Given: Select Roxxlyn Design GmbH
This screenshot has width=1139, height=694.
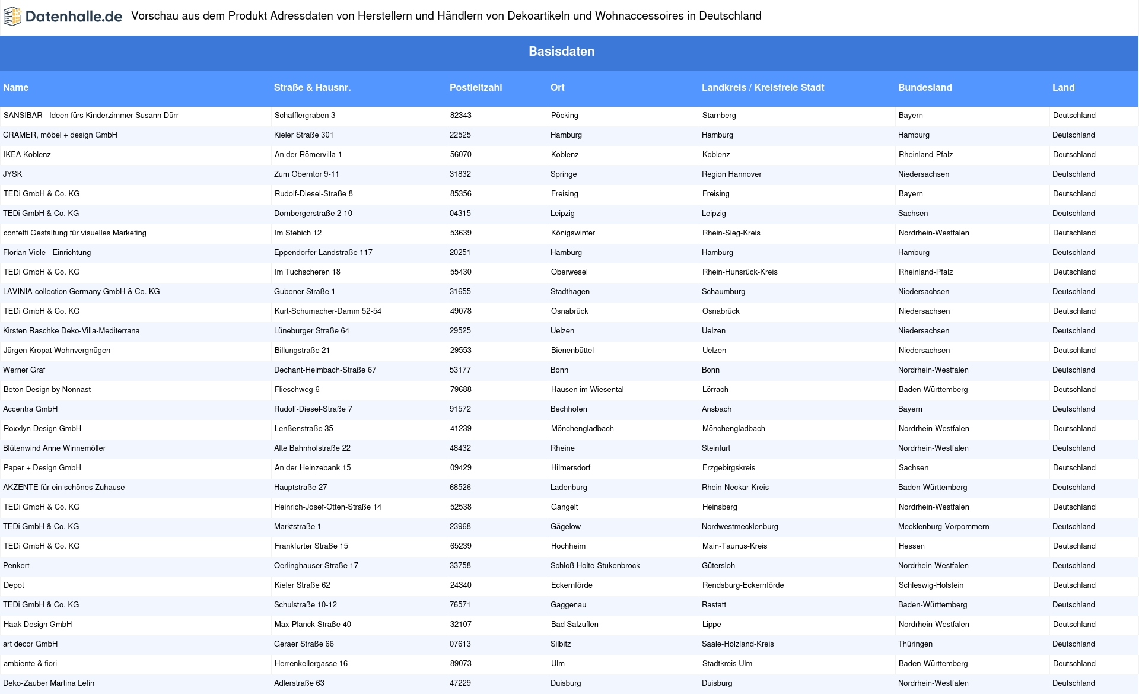Looking at the screenshot, I should coord(42,428).
